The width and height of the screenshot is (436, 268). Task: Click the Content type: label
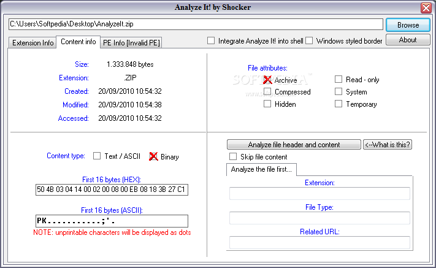coord(66,156)
